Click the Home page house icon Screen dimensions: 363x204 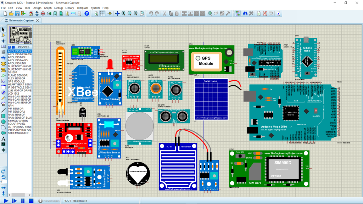30,13
